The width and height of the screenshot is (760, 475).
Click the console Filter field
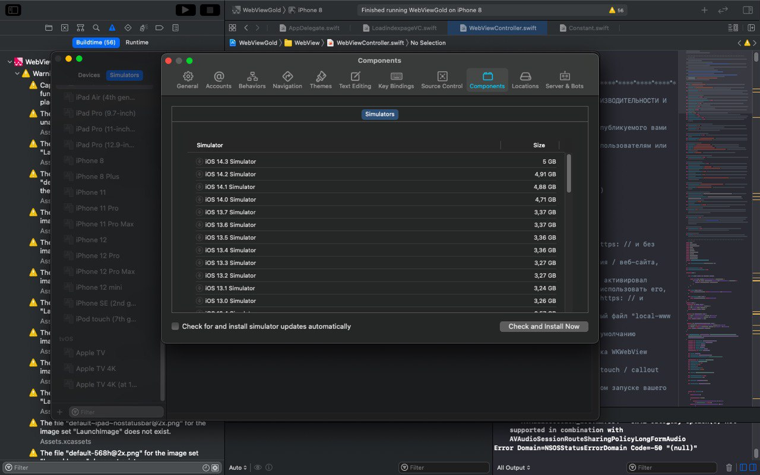click(673, 468)
